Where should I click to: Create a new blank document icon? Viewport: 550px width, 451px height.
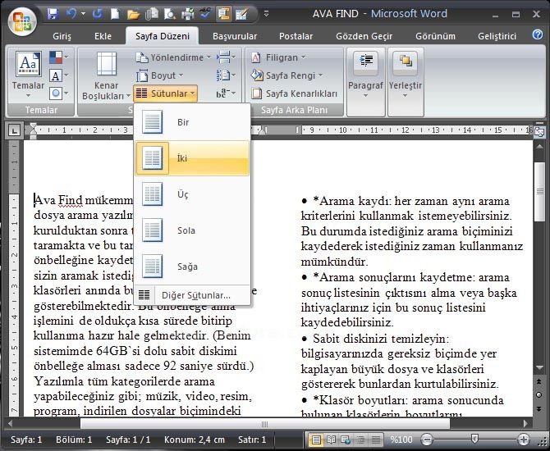[115, 14]
